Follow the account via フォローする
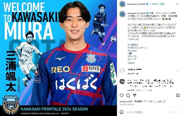182x116 pixels. point(157,4)
